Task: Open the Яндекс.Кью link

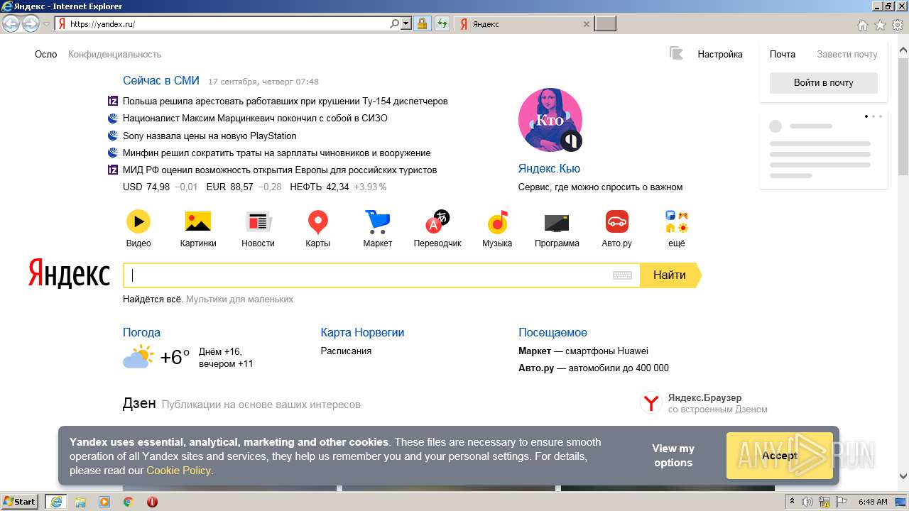Action: 549,169
